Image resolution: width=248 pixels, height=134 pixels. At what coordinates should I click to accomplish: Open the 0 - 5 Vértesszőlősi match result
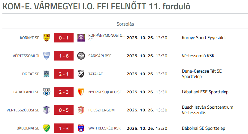(64, 110)
